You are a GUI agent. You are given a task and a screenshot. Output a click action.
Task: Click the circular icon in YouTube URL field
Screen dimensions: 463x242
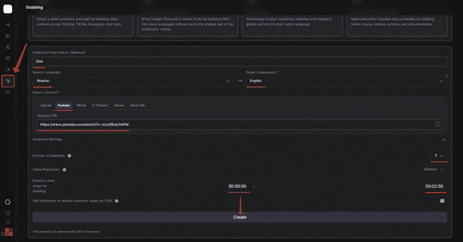pyautogui.click(x=438, y=124)
